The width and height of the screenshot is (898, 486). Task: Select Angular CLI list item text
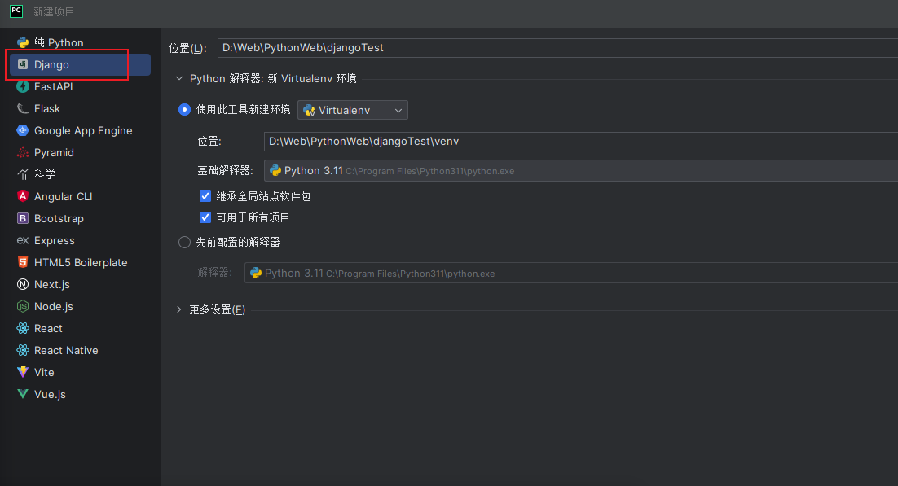[63, 196]
